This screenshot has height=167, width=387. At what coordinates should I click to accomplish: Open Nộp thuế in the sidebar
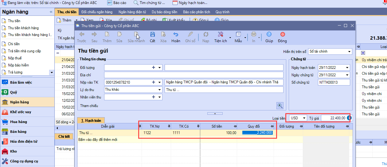click(15, 58)
